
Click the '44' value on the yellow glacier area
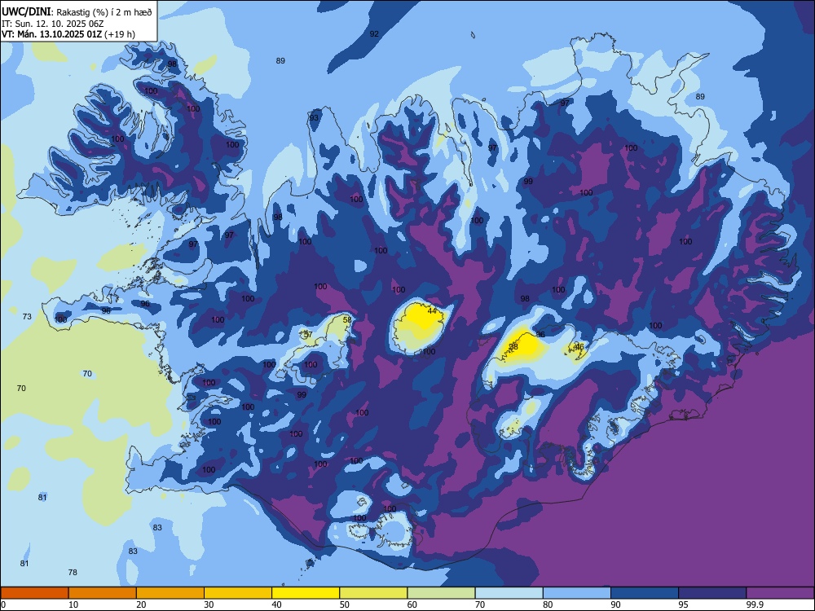[x=432, y=310]
